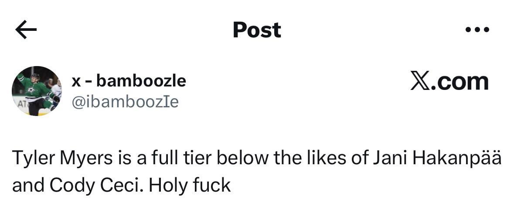Viewport: 514px width, 209px height.
Task: Click the word "Holy" in the post
Action: click(165, 185)
